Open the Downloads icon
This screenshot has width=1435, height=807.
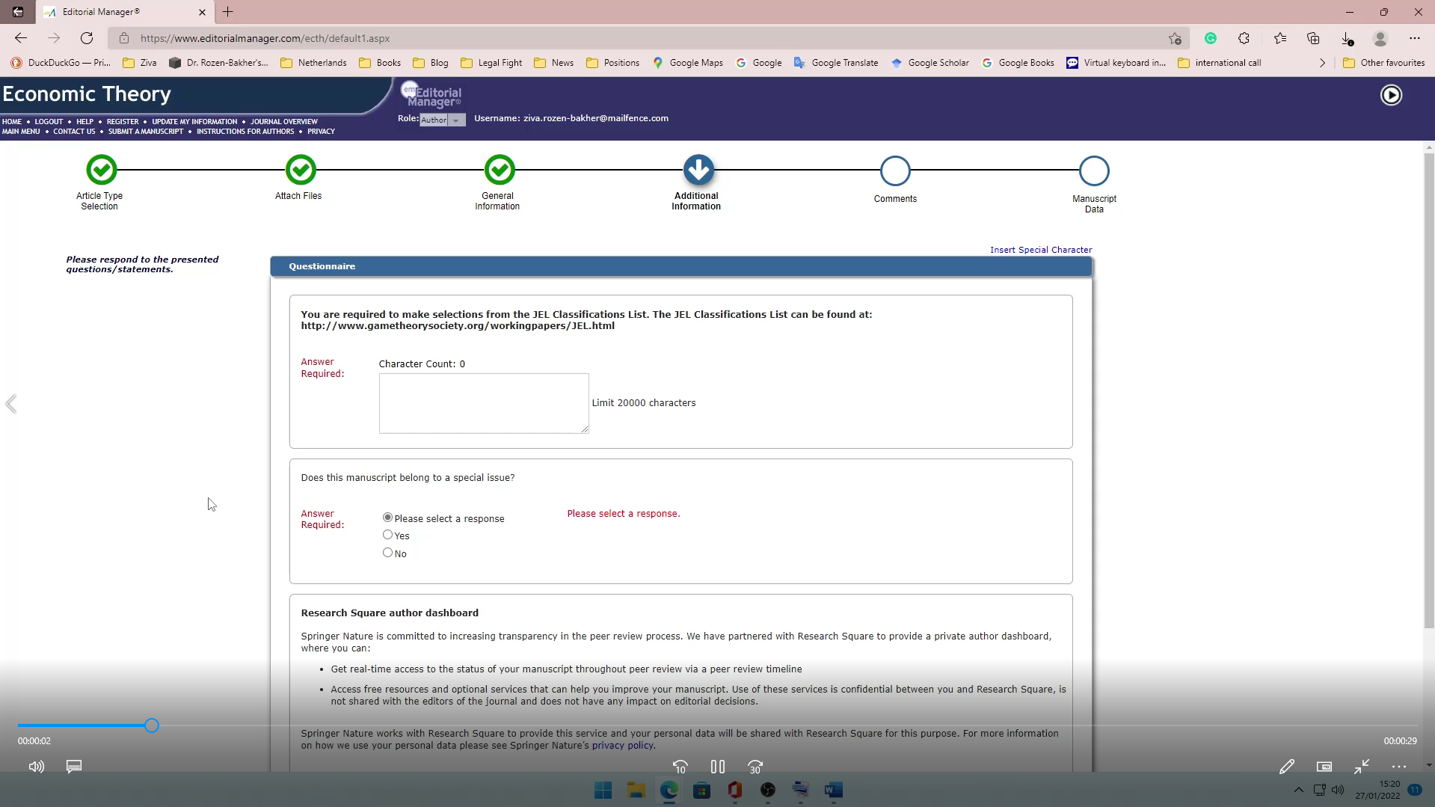[1347, 38]
